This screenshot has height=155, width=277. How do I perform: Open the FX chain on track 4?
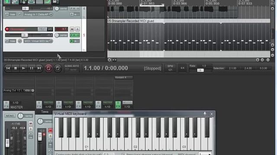tap(73, 9)
